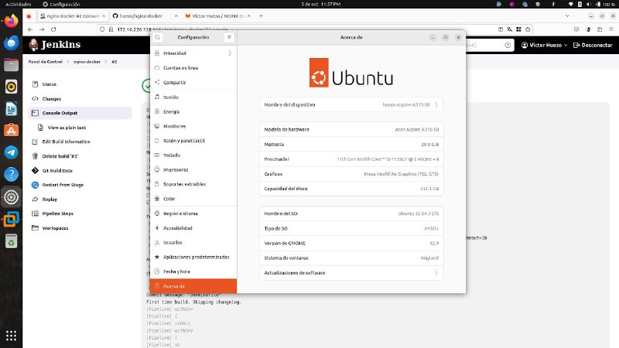The image size is (619, 348).
Task: Switch to the Victor Huezo / NGINX GitLab tab
Action: (217, 15)
